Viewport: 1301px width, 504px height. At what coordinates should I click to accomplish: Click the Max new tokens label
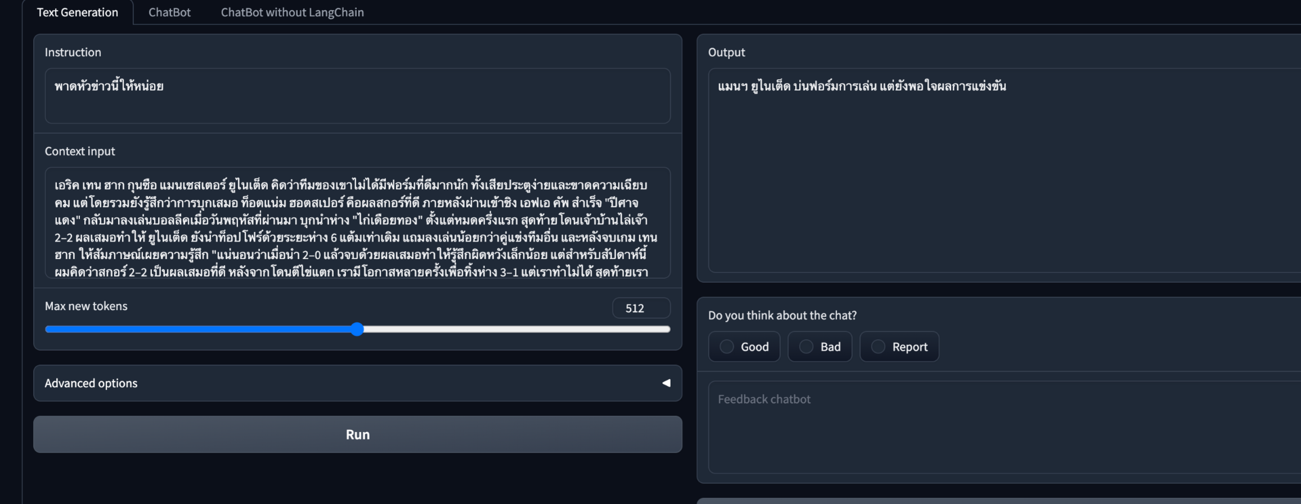tap(86, 306)
